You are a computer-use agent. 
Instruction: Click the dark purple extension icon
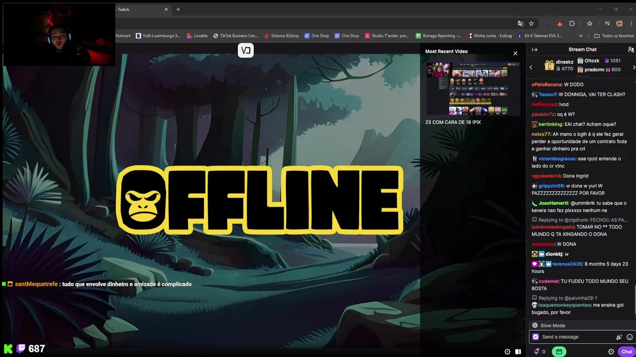548,23
